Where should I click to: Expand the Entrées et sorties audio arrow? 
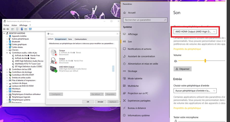(x=7, y=78)
